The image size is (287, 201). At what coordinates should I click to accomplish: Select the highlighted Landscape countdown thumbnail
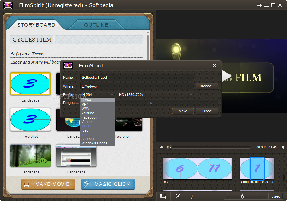tap(30, 84)
